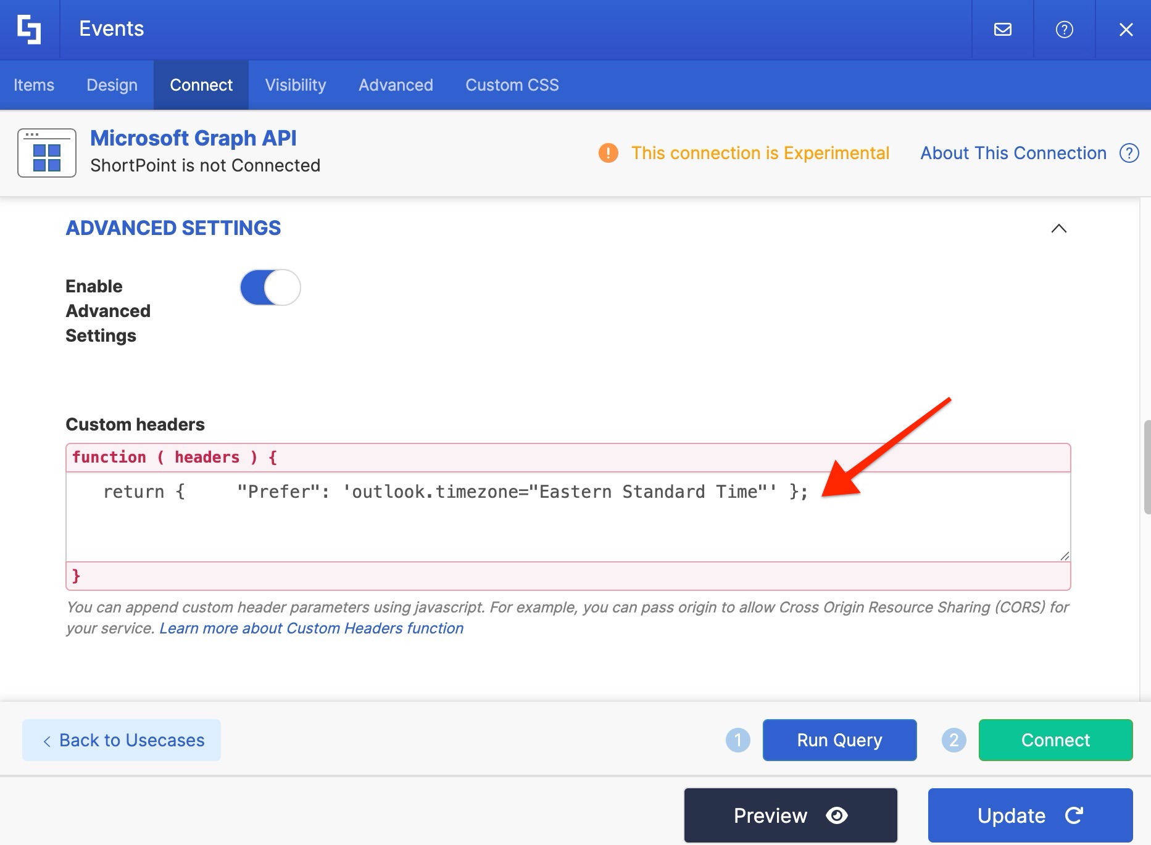The height and width of the screenshot is (845, 1151).
Task: Click the Microsoft Graph API title
Action: [193, 138]
